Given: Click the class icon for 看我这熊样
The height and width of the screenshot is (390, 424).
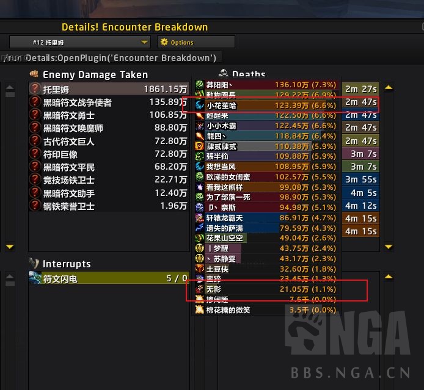Looking at the screenshot, I should coord(200,187).
